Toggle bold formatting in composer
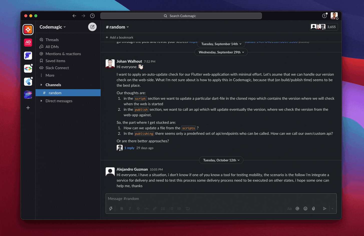 pyautogui.click(x=122, y=208)
